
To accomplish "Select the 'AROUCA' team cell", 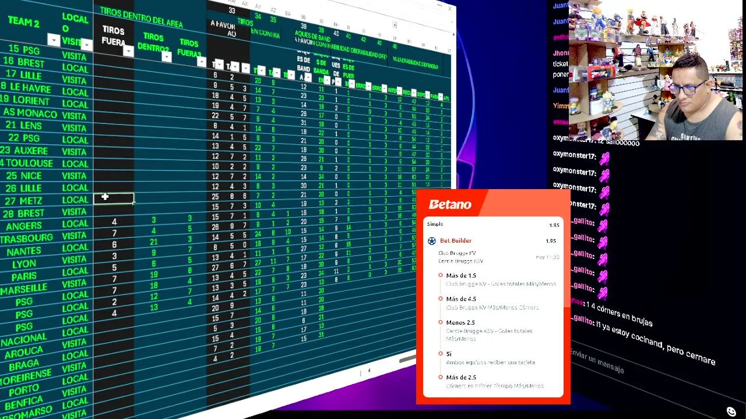I will [24, 352].
